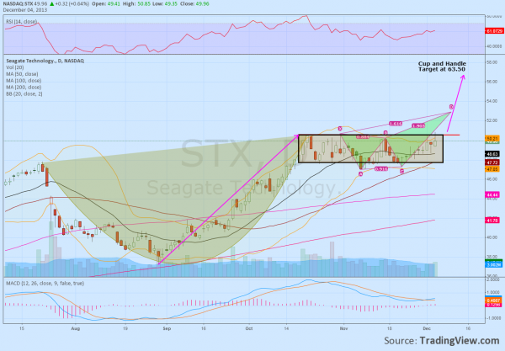The width and height of the screenshot is (505, 351).
Task: Click the Aug label on the time axis
Action: [76, 329]
